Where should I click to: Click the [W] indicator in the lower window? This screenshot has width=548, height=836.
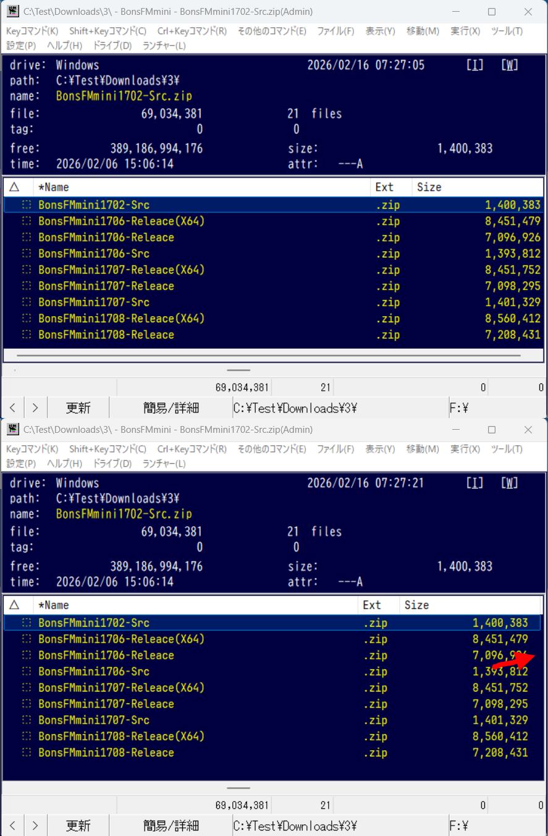509,483
